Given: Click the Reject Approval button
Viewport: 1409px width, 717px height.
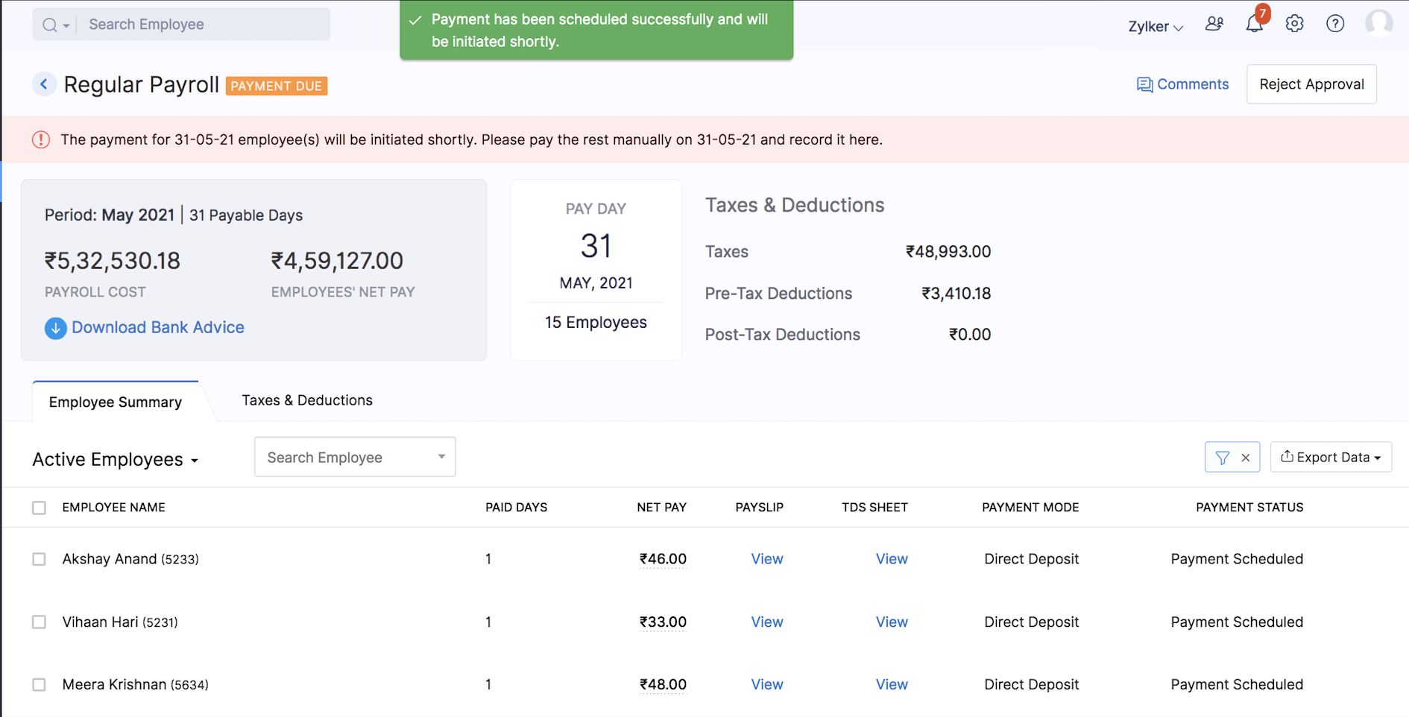Looking at the screenshot, I should tap(1311, 84).
